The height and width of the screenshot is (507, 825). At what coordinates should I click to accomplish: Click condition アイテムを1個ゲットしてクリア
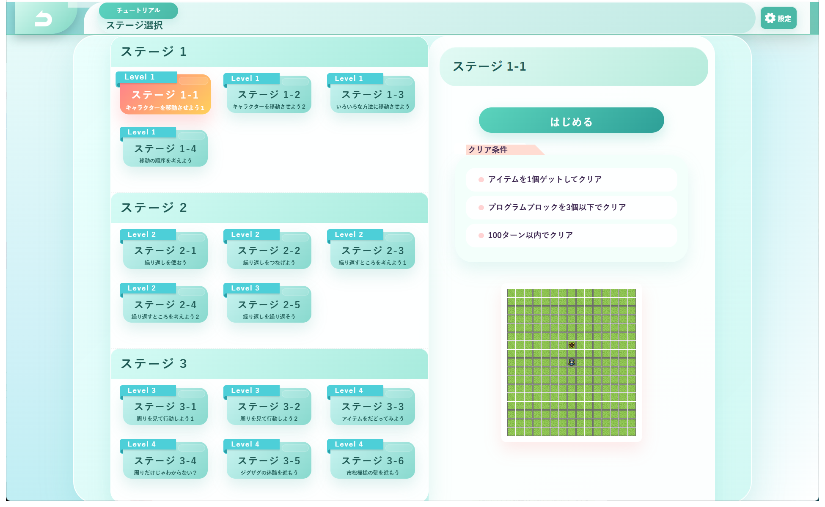(x=572, y=180)
